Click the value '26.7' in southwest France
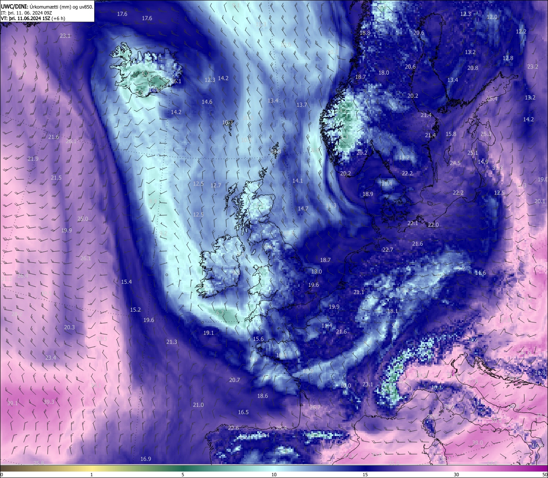 tap(315, 408)
